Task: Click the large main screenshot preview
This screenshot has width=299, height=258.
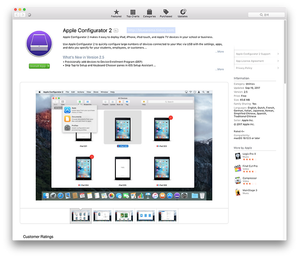Action: click(124, 145)
